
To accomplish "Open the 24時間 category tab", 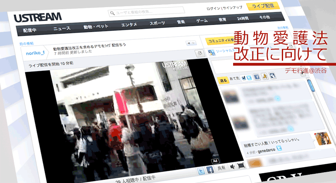I will (243, 18).
